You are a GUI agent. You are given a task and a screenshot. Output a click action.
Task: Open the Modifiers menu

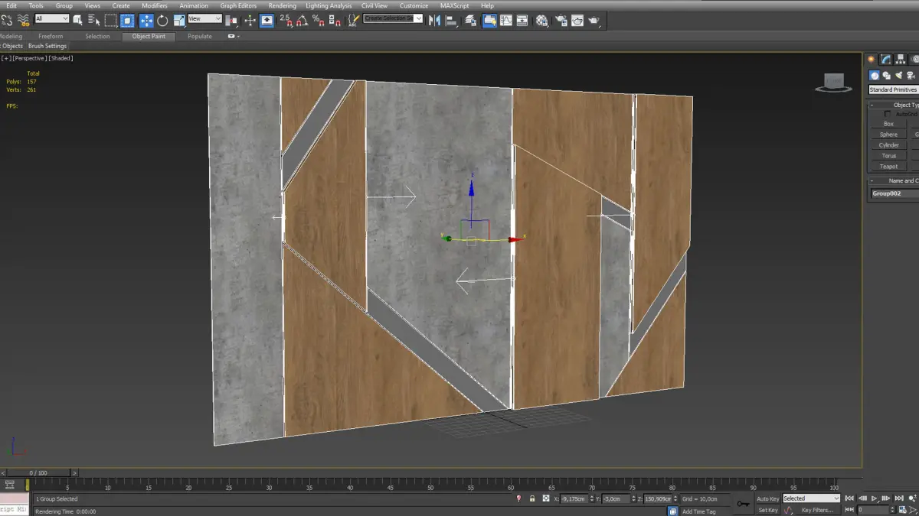(x=154, y=5)
